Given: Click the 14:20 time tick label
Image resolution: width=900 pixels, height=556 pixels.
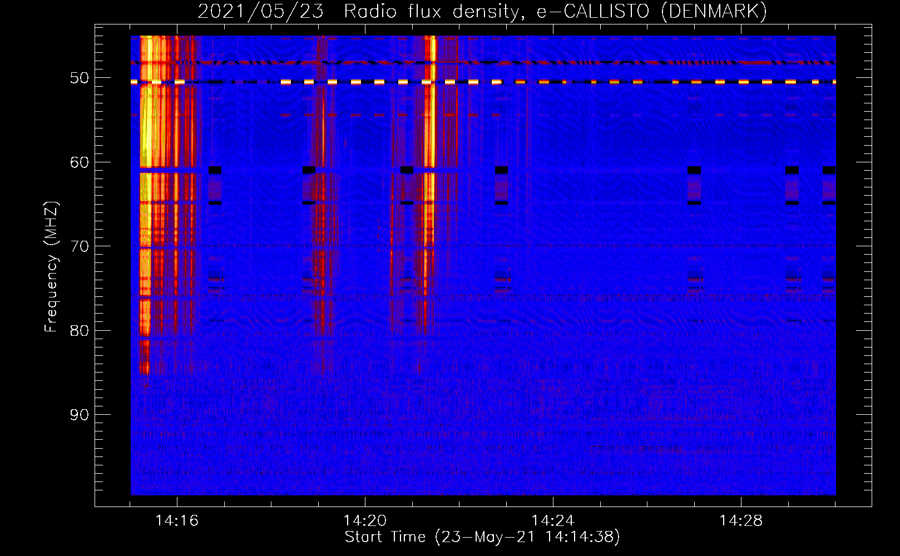Looking at the screenshot, I should click(365, 521).
